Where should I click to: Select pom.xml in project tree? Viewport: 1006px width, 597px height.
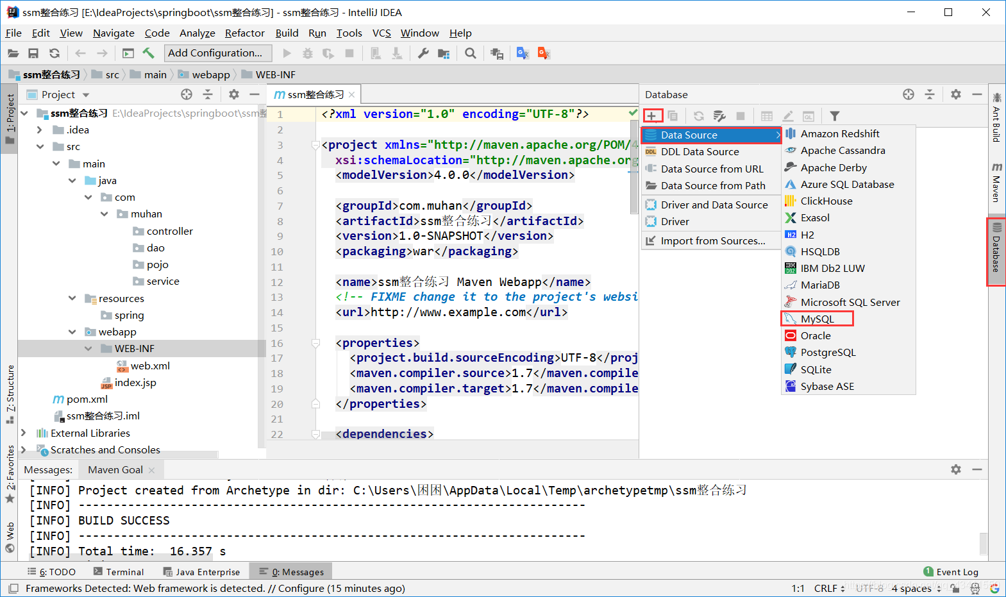[80, 399]
